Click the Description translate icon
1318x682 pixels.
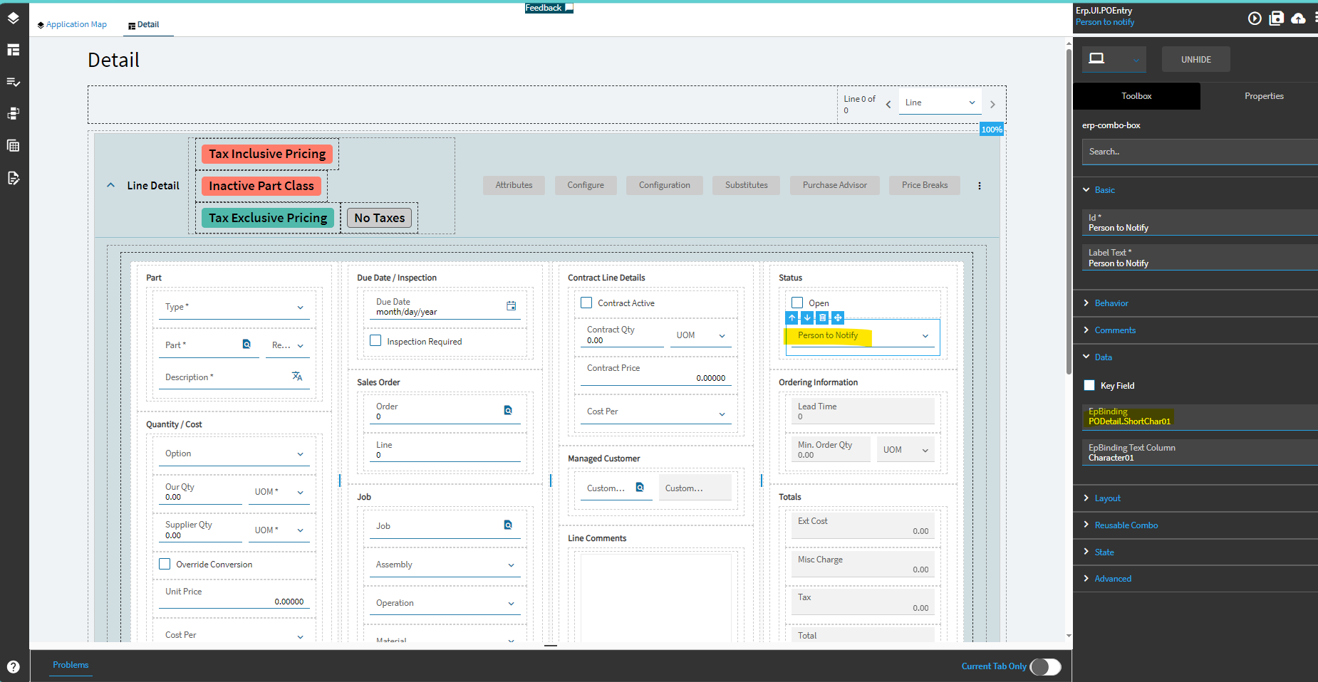click(x=297, y=377)
